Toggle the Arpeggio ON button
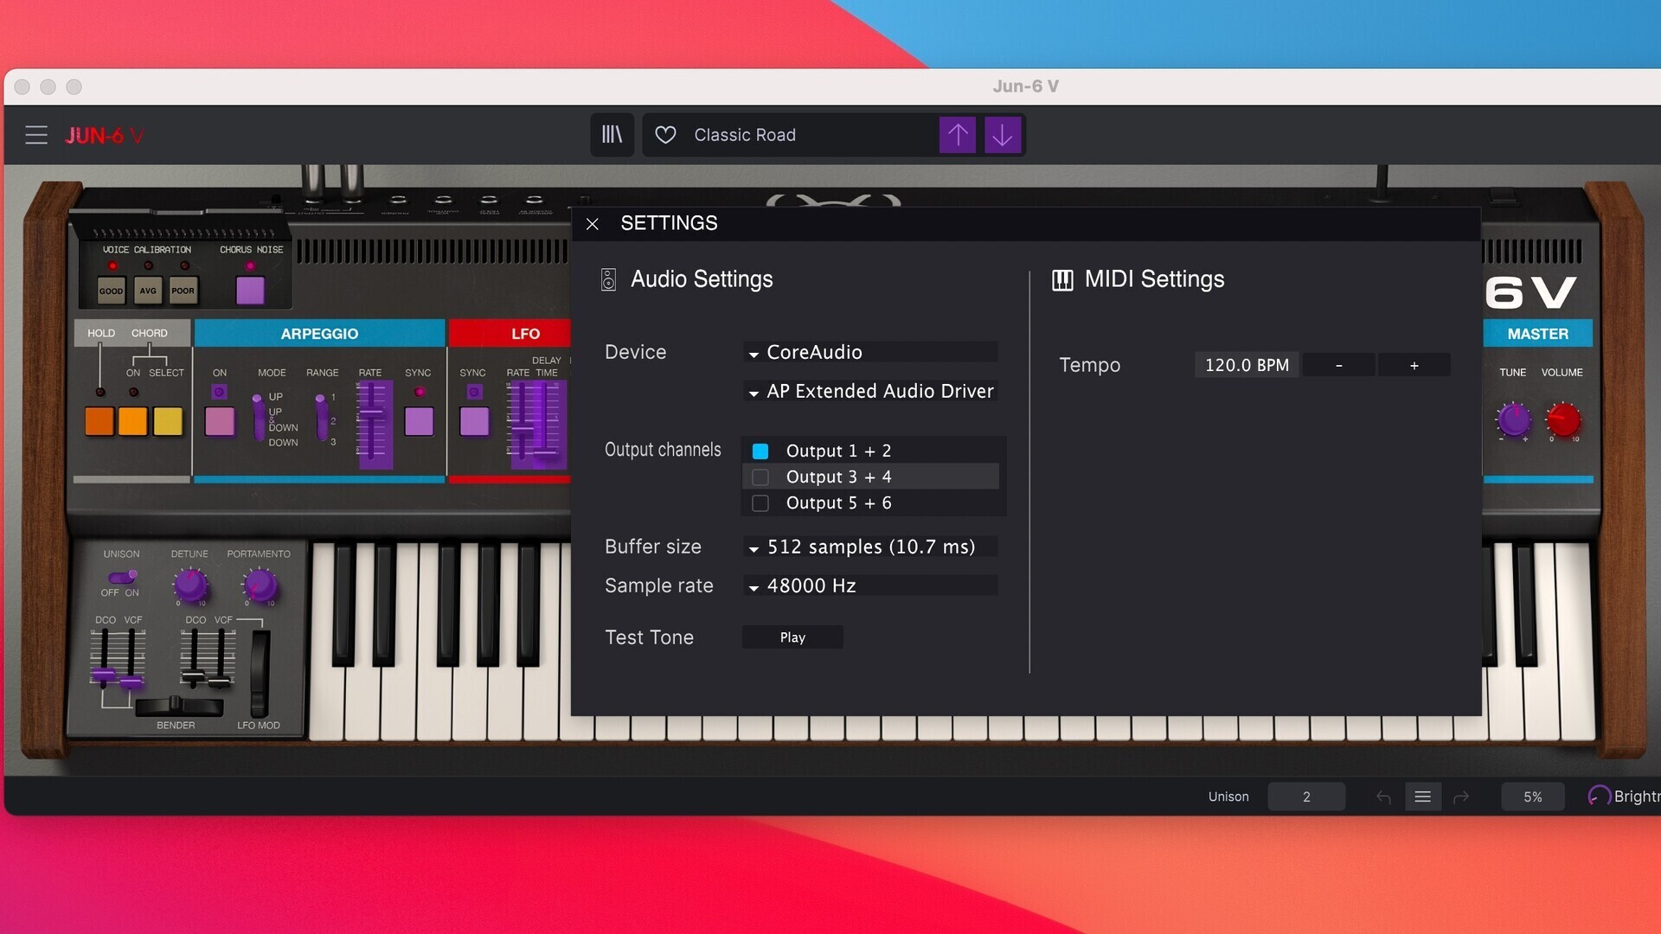 (x=220, y=422)
